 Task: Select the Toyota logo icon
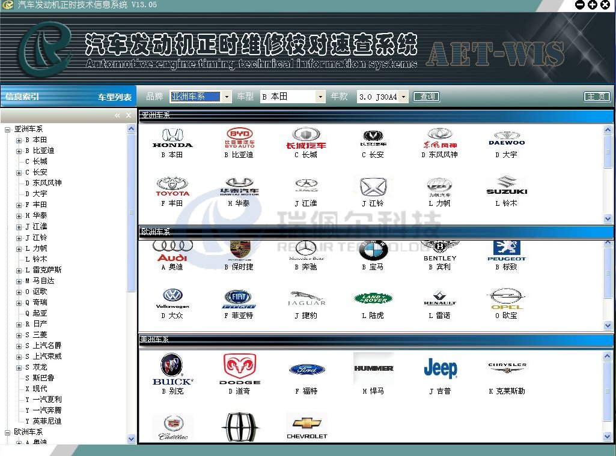coord(172,186)
